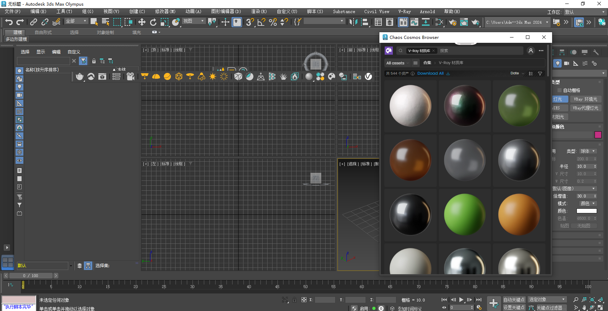Click the VRay 环境光 button
This screenshot has height=311, width=608.
(x=585, y=99)
